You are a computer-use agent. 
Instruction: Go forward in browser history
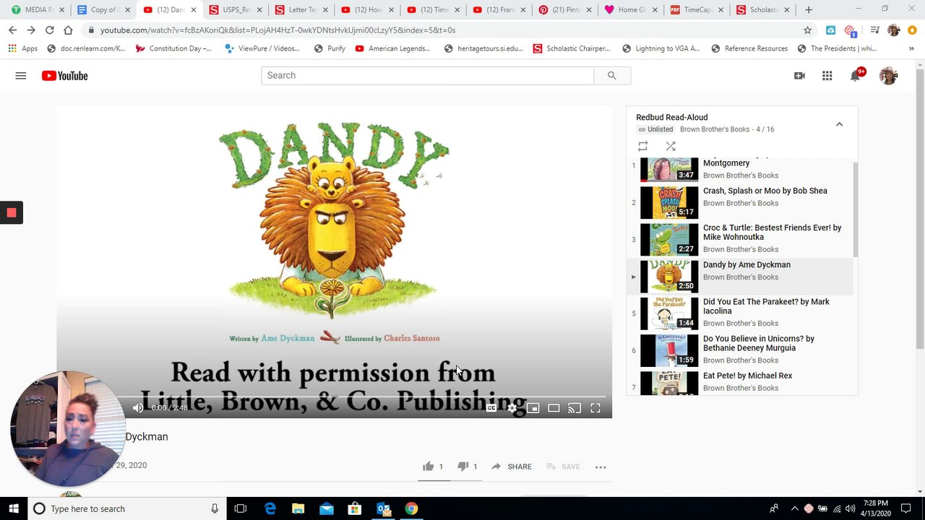point(31,30)
